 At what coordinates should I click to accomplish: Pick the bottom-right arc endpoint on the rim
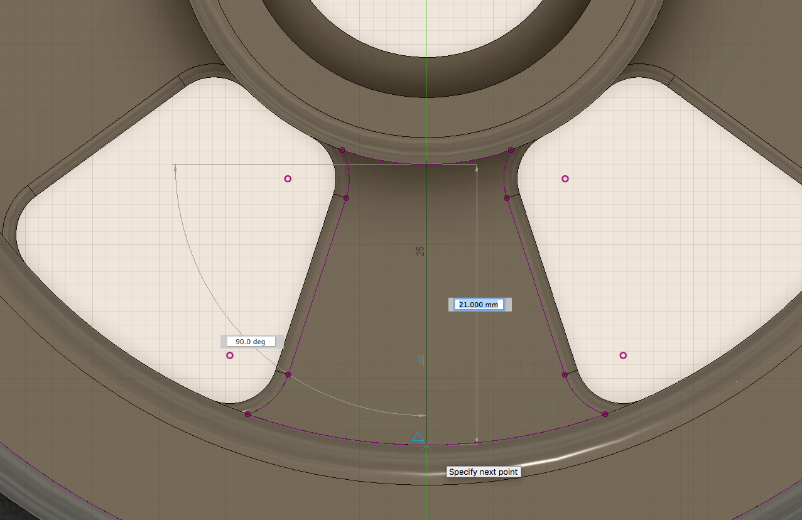605,414
